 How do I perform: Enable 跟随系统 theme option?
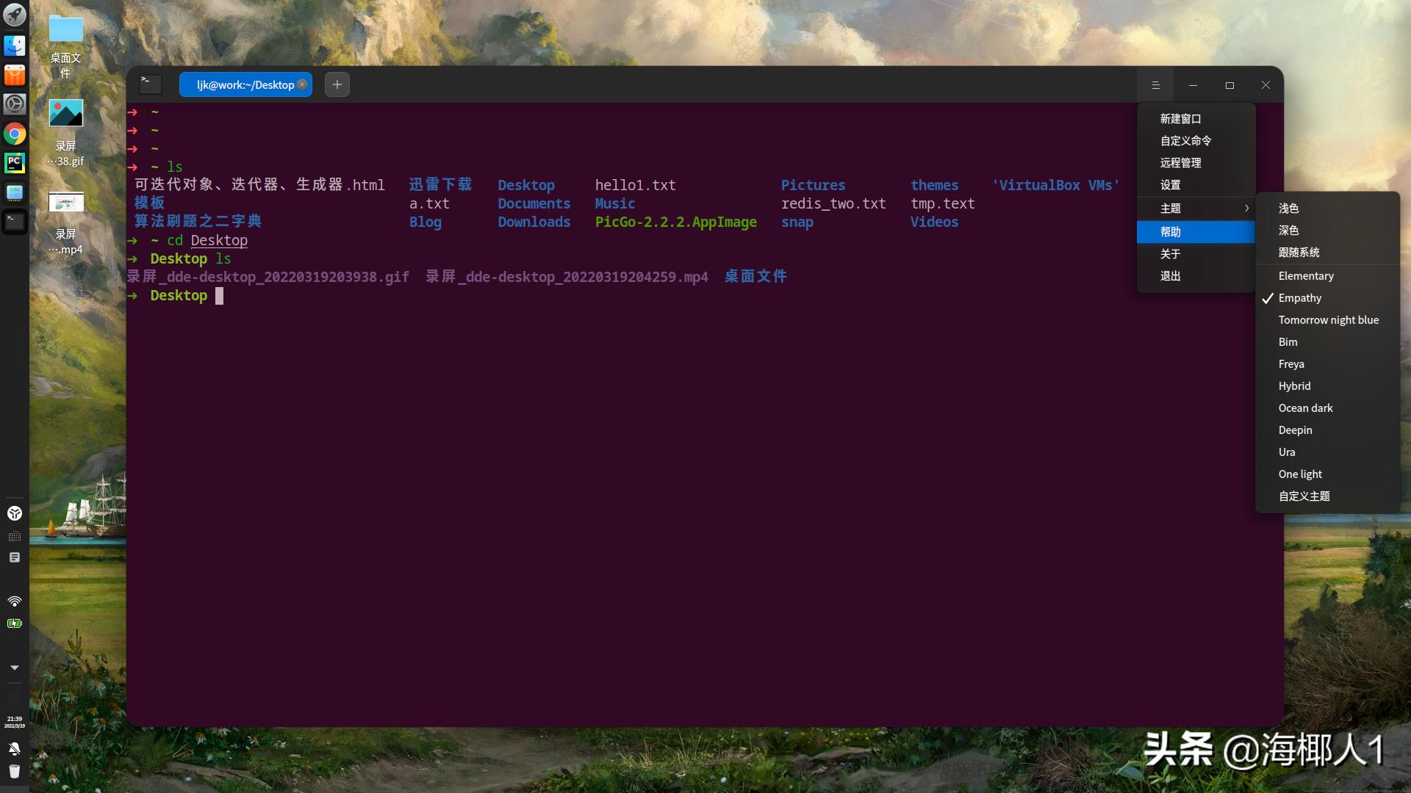coord(1299,252)
